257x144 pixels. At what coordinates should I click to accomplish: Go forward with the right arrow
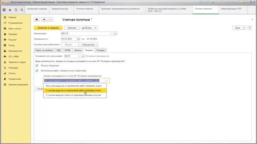(x=50, y=20)
